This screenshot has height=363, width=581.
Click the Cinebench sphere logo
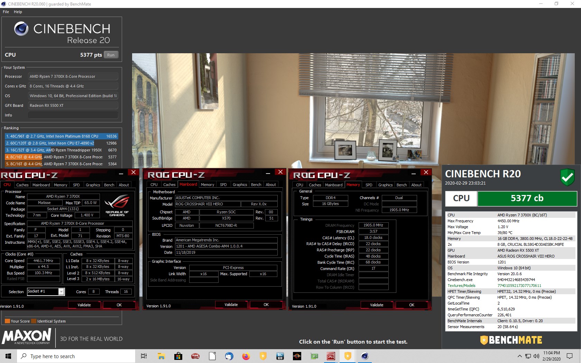(21, 29)
